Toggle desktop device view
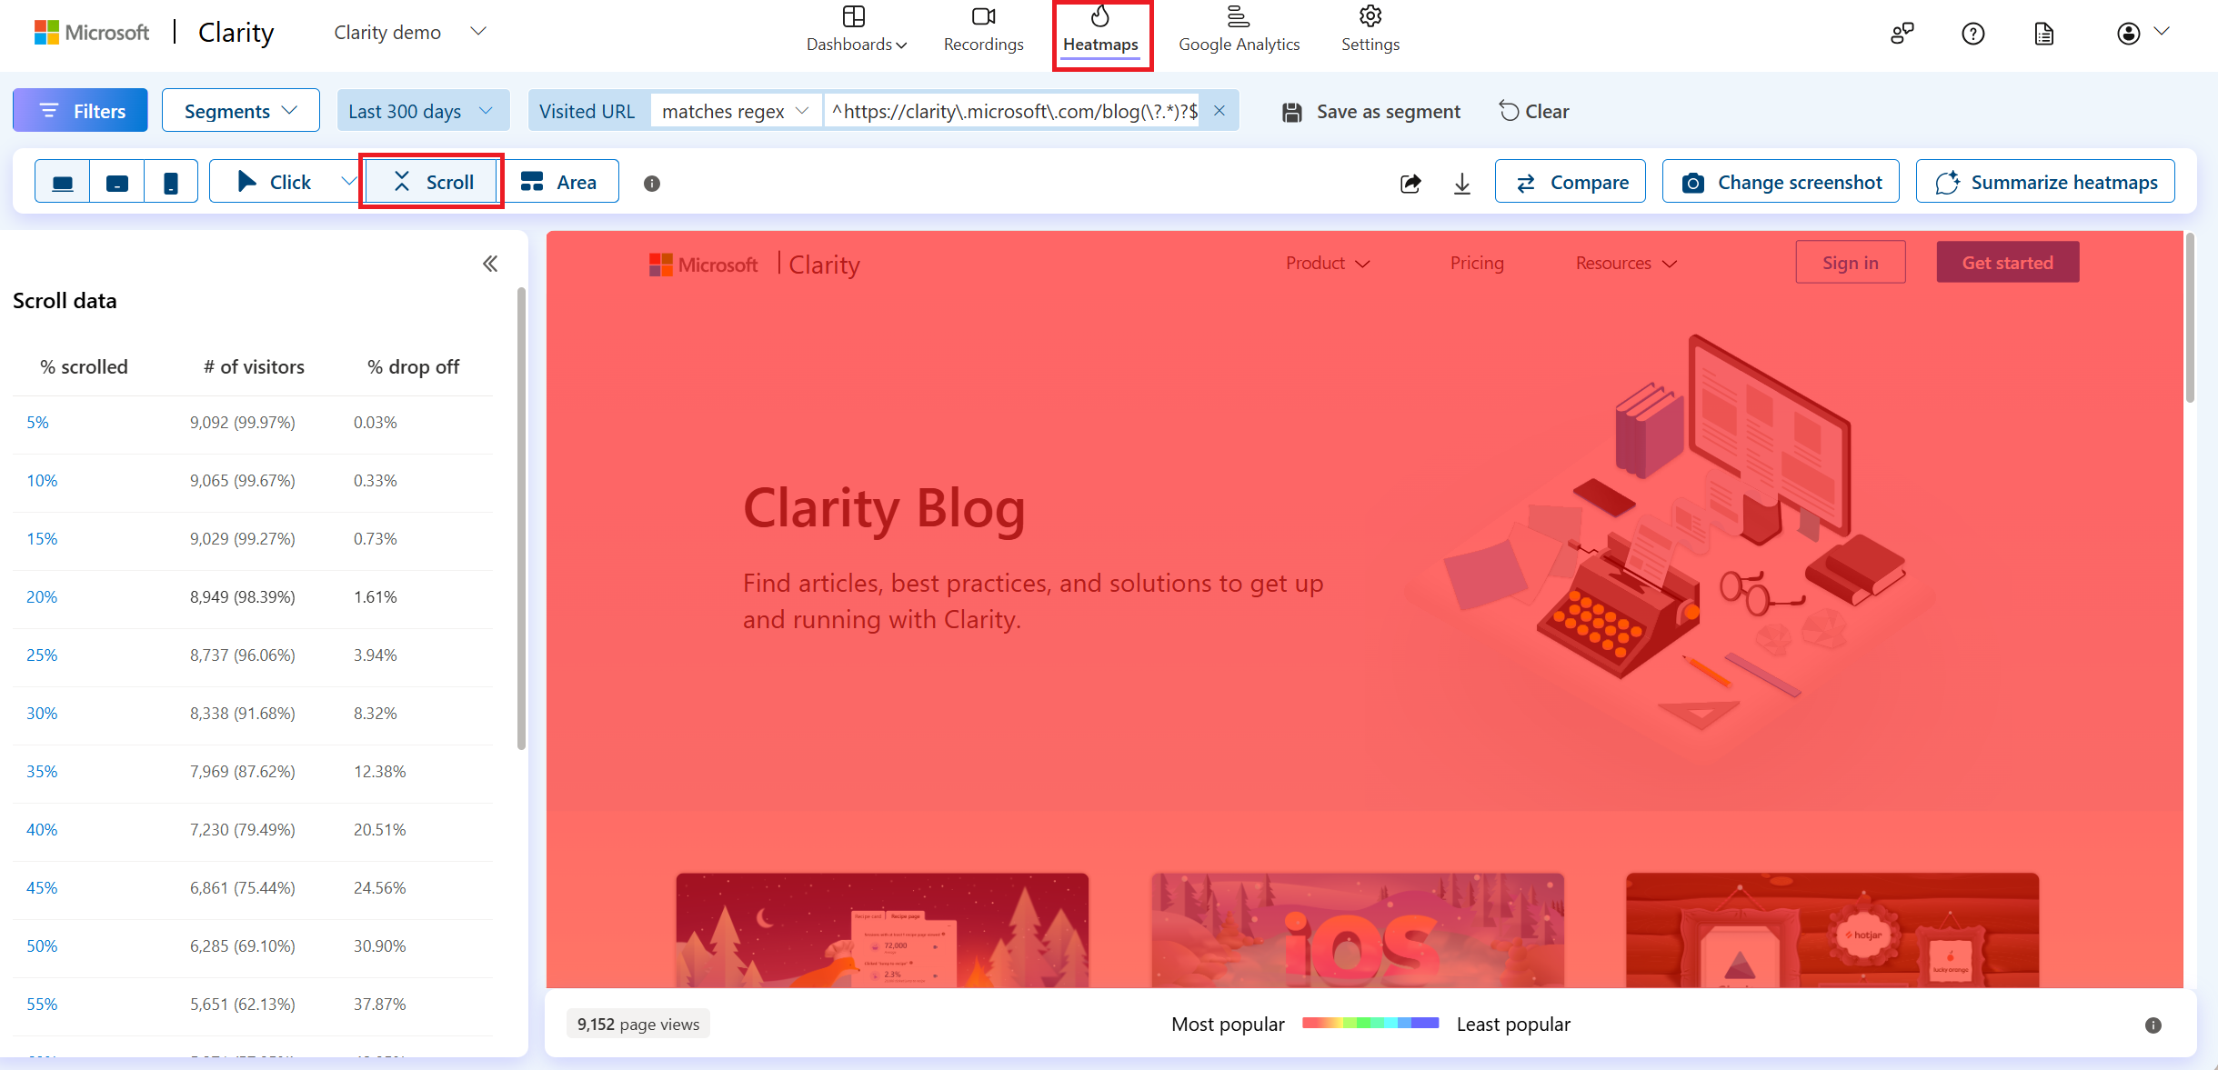This screenshot has height=1070, width=2218. 62,181
